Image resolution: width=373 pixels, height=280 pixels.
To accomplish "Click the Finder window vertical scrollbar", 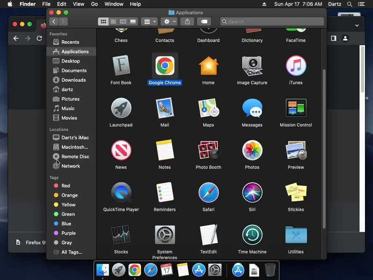I will (x=324, y=149).
